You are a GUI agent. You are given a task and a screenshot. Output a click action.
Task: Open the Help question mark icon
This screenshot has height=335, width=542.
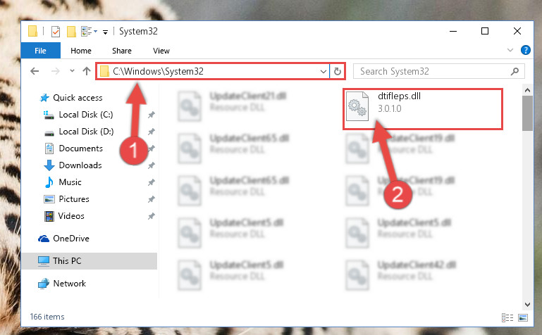(x=525, y=51)
